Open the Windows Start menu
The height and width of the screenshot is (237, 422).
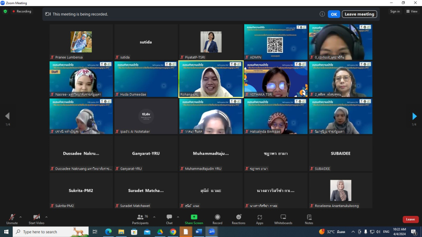pyautogui.click(x=6, y=232)
